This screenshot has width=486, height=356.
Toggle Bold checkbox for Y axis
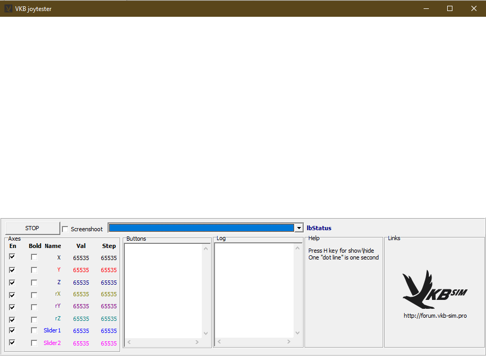34,270
